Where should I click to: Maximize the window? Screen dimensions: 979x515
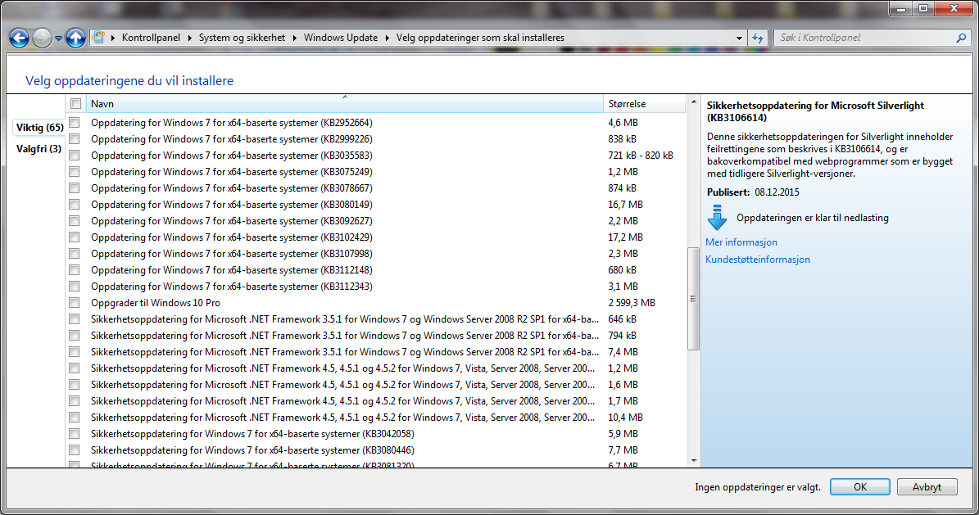pos(923,8)
